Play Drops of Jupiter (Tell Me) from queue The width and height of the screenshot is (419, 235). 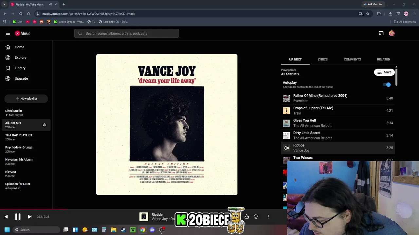click(x=338, y=111)
